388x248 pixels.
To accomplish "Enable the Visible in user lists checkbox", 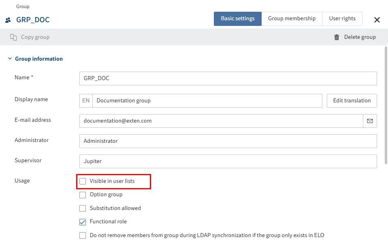I will click(83, 182).
